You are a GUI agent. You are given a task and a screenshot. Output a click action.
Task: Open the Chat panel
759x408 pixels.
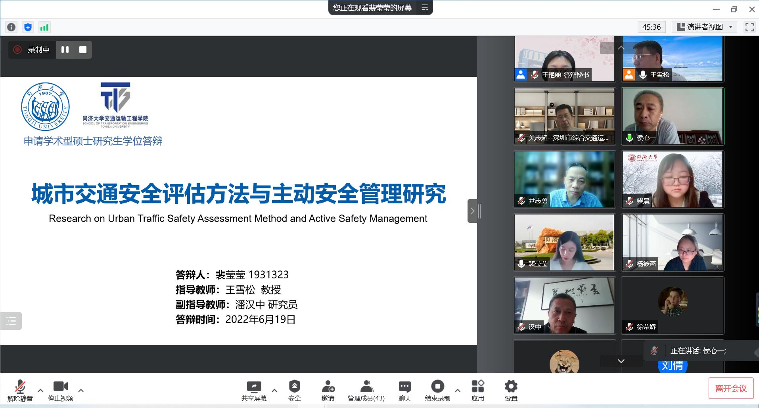(404, 390)
